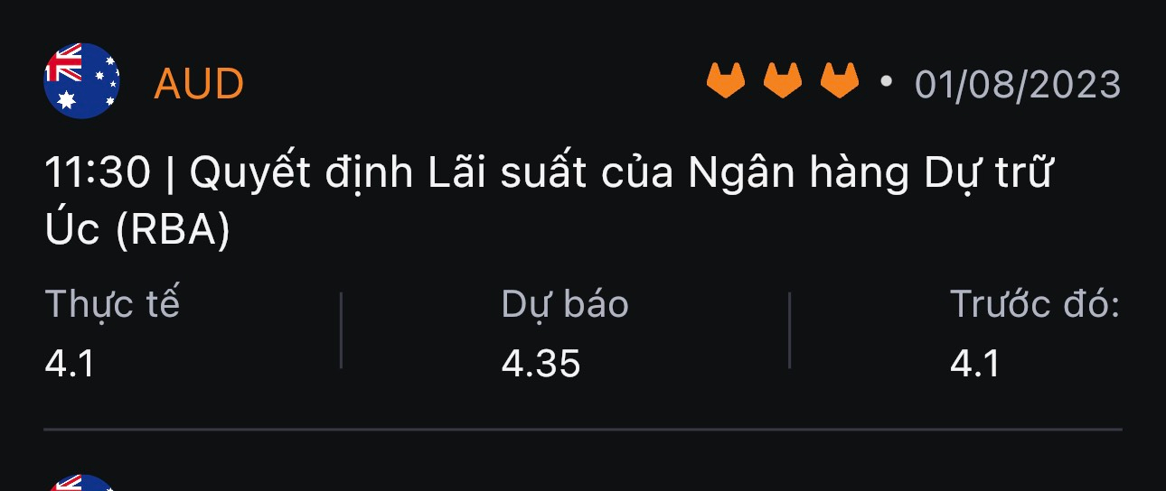Click the first orange fox importance icon
The image size is (1166, 491).
(725, 80)
